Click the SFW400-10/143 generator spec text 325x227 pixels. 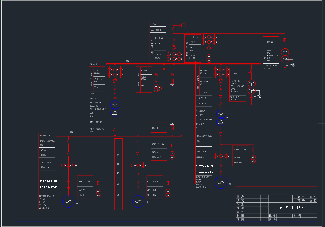click(46, 196)
